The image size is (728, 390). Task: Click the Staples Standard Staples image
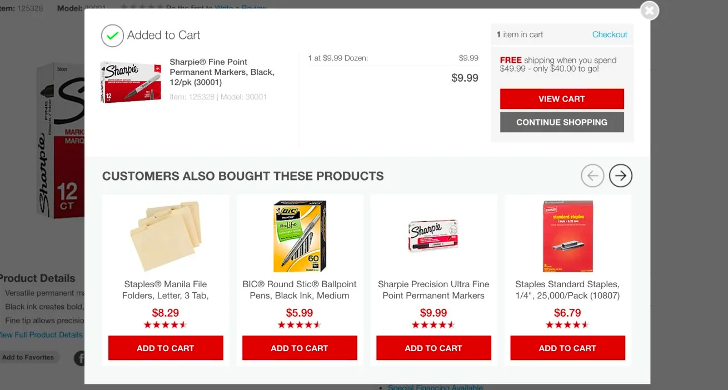pos(567,236)
